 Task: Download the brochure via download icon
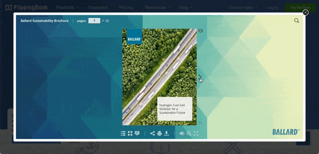166,133
